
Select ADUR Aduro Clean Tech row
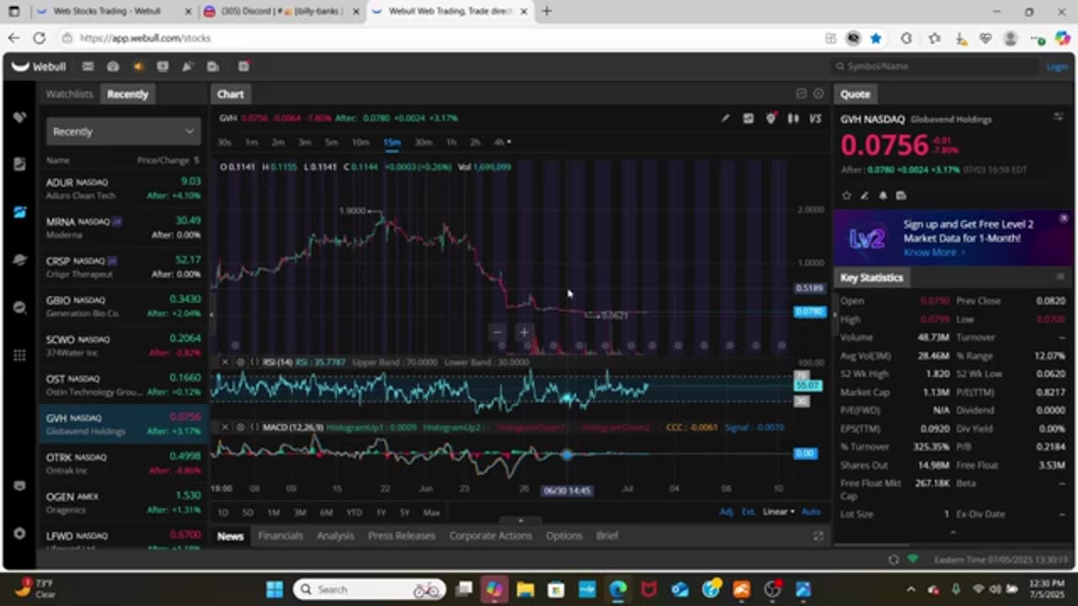(x=123, y=189)
